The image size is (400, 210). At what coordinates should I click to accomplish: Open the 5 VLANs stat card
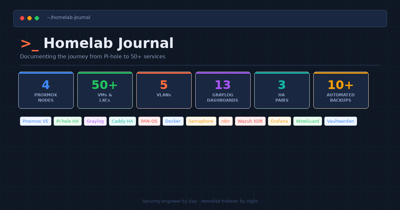point(164,90)
